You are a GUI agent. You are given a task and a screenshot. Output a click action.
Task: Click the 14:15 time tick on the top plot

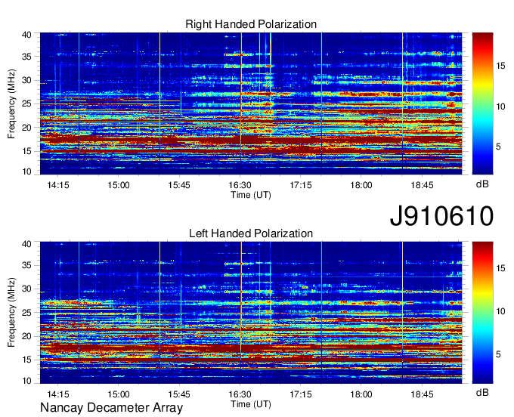click(58, 185)
